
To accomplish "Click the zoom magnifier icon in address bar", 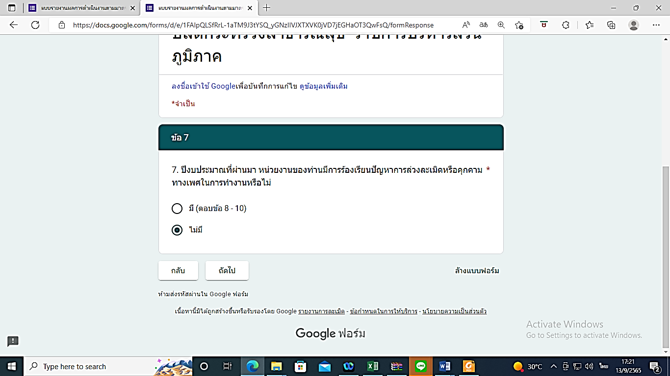I will pos(501,25).
